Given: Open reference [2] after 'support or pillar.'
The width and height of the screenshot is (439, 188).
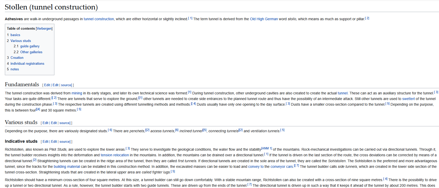Looking at the screenshot, I should [367, 18].
